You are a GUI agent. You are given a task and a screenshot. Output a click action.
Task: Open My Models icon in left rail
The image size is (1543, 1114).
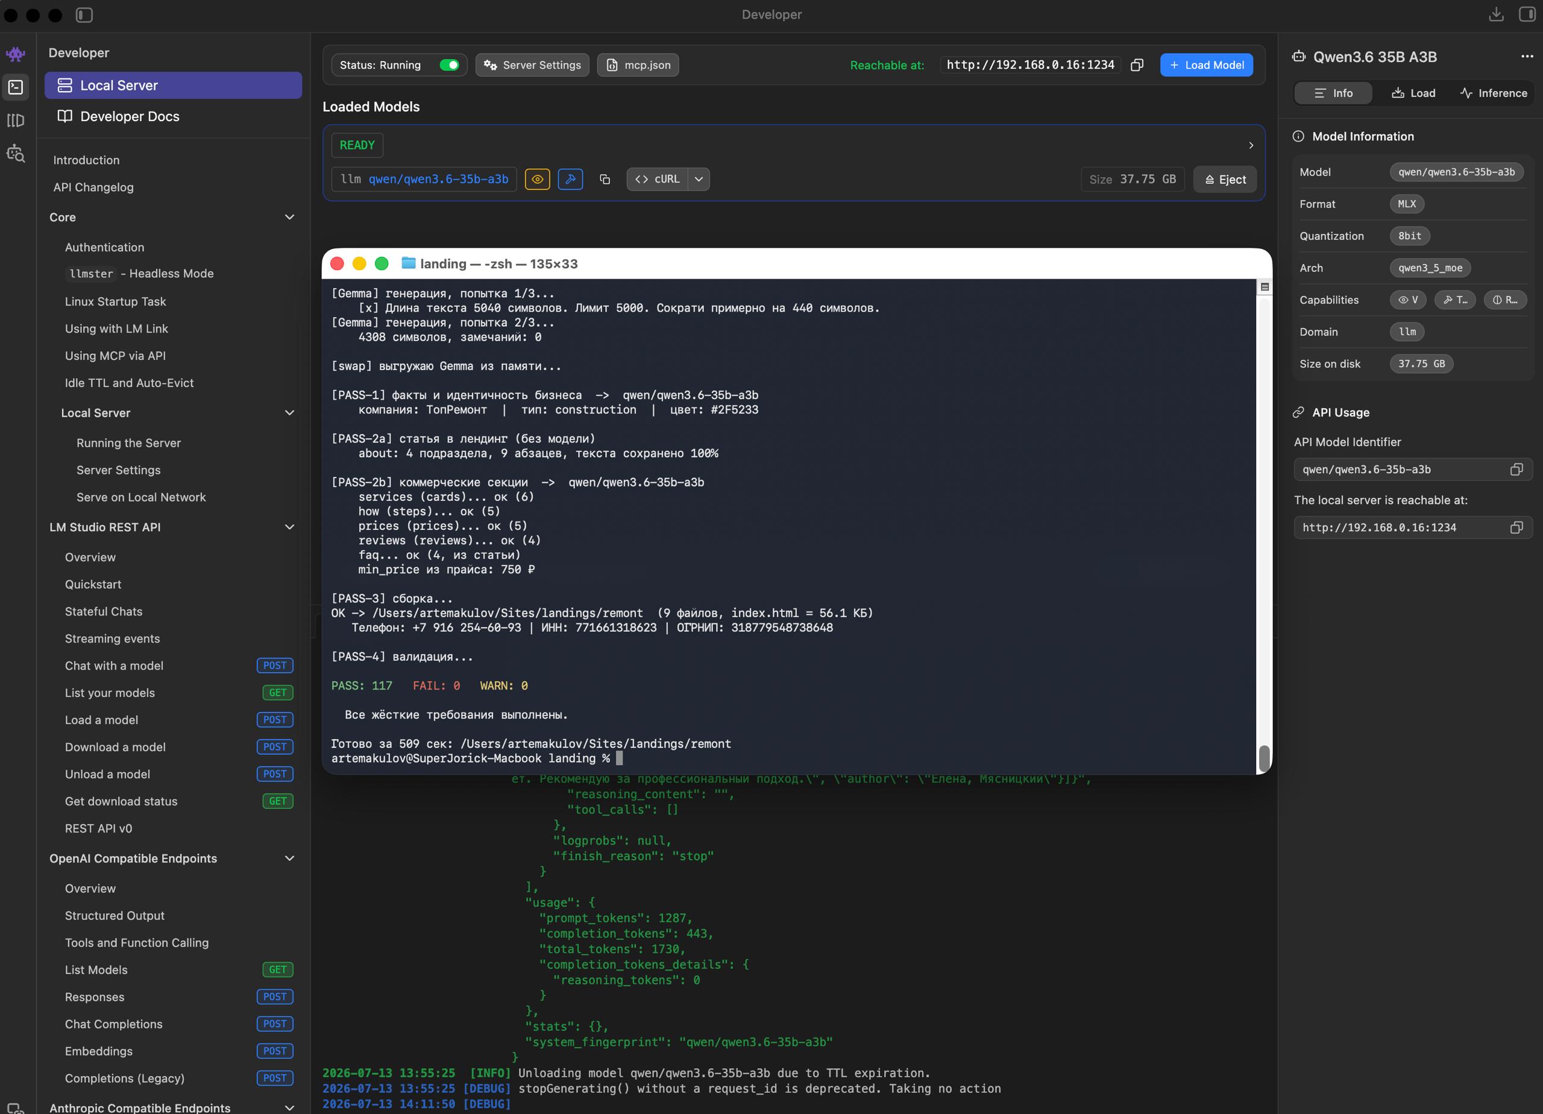pos(16,121)
